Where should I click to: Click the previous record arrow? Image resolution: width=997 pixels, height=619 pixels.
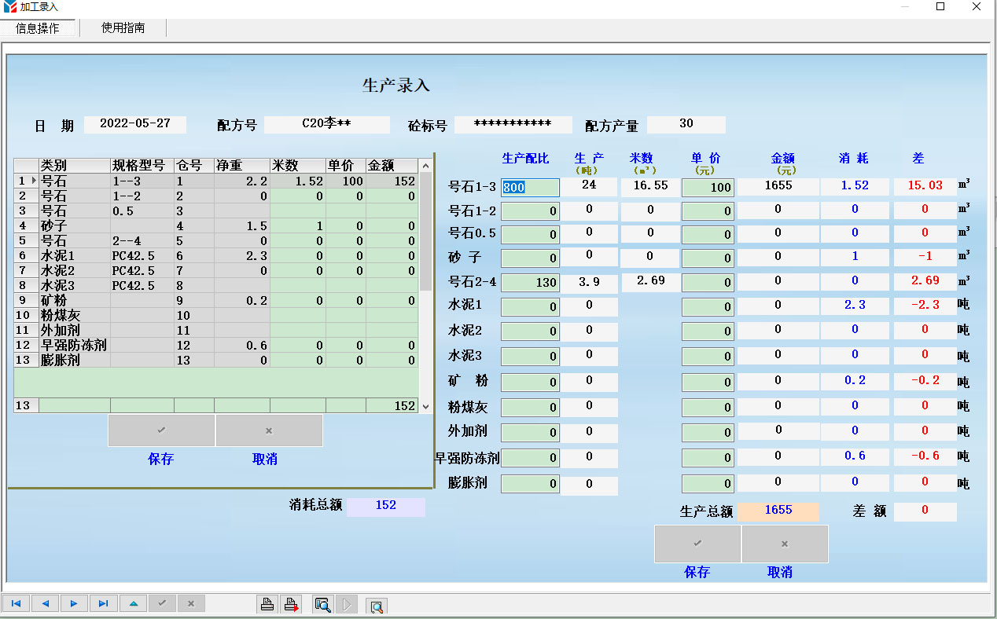tap(45, 603)
